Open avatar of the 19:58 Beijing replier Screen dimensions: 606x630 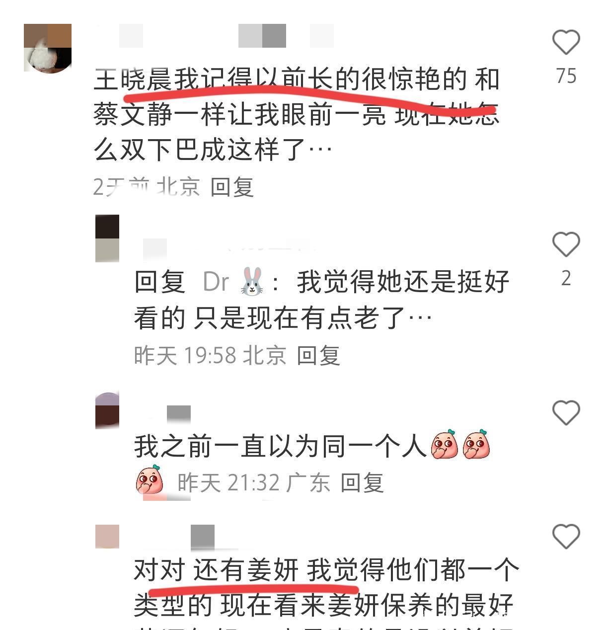[x=107, y=238]
